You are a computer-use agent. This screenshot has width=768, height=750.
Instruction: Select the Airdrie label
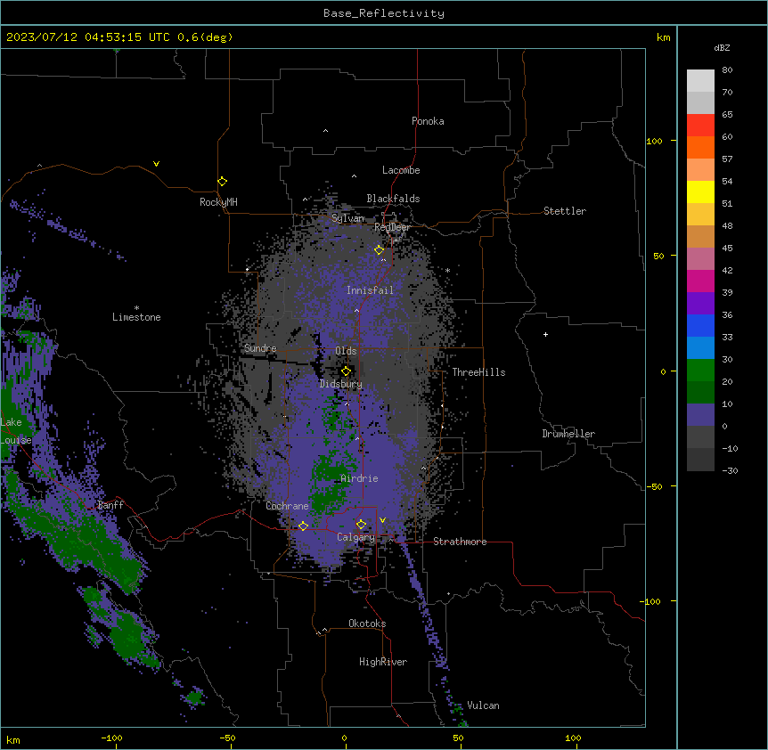click(359, 478)
